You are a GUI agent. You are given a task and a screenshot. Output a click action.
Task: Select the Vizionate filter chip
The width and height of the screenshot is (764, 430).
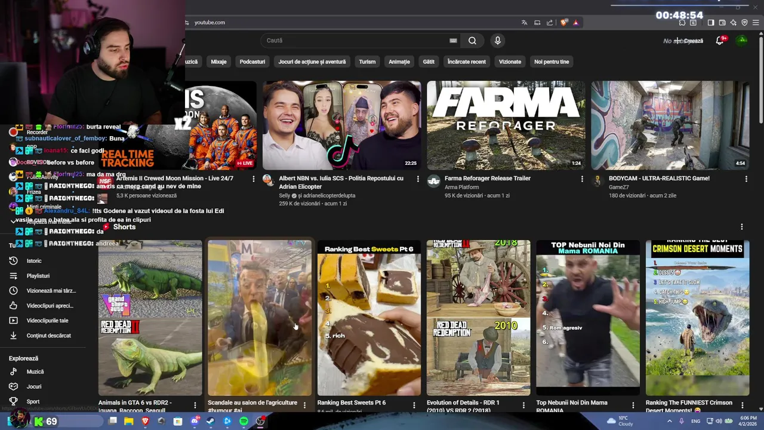[x=510, y=62]
